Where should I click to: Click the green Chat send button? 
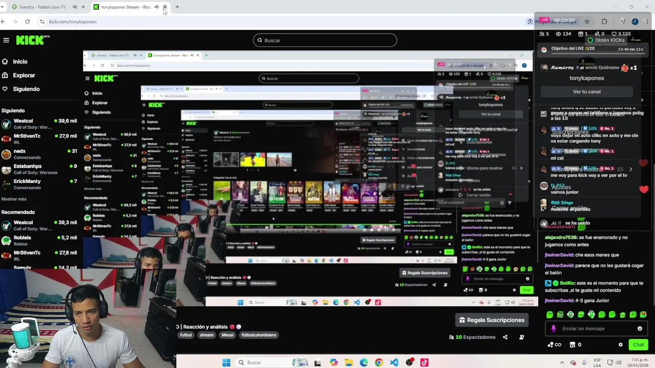638,345
